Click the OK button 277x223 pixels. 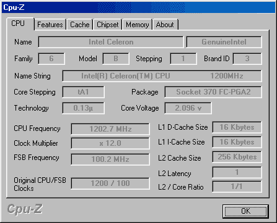[x=245, y=211]
